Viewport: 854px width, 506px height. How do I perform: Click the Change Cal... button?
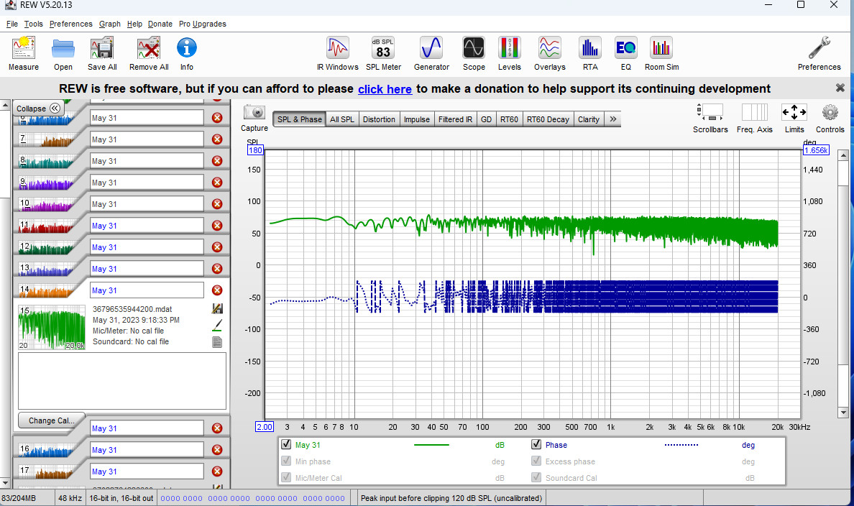click(51, 420)
